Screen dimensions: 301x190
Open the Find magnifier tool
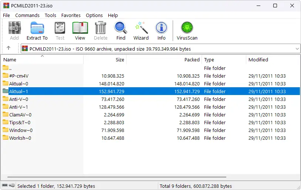click(121, 28)
